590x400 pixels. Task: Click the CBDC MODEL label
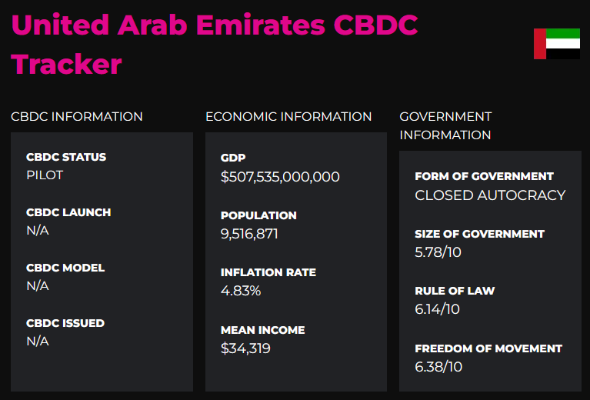pyautogui.click(x=65, y=268)
